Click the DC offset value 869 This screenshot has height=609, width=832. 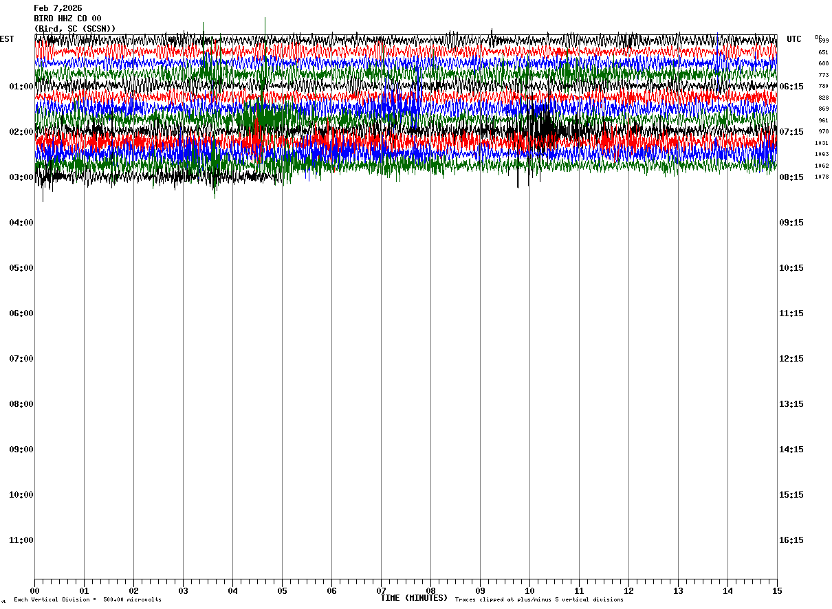click(824, 109)
